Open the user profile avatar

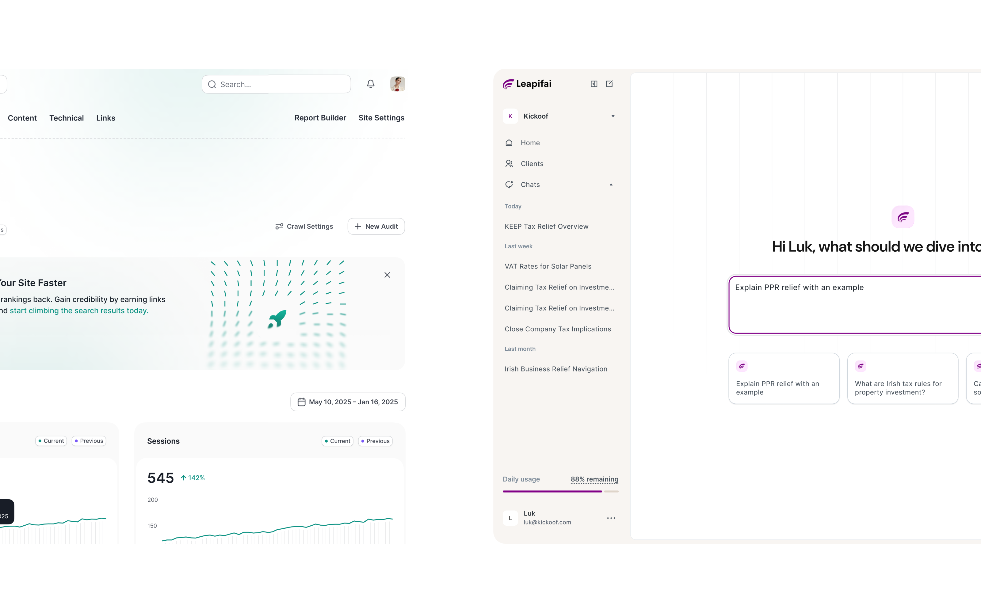(x=397, y=84)
